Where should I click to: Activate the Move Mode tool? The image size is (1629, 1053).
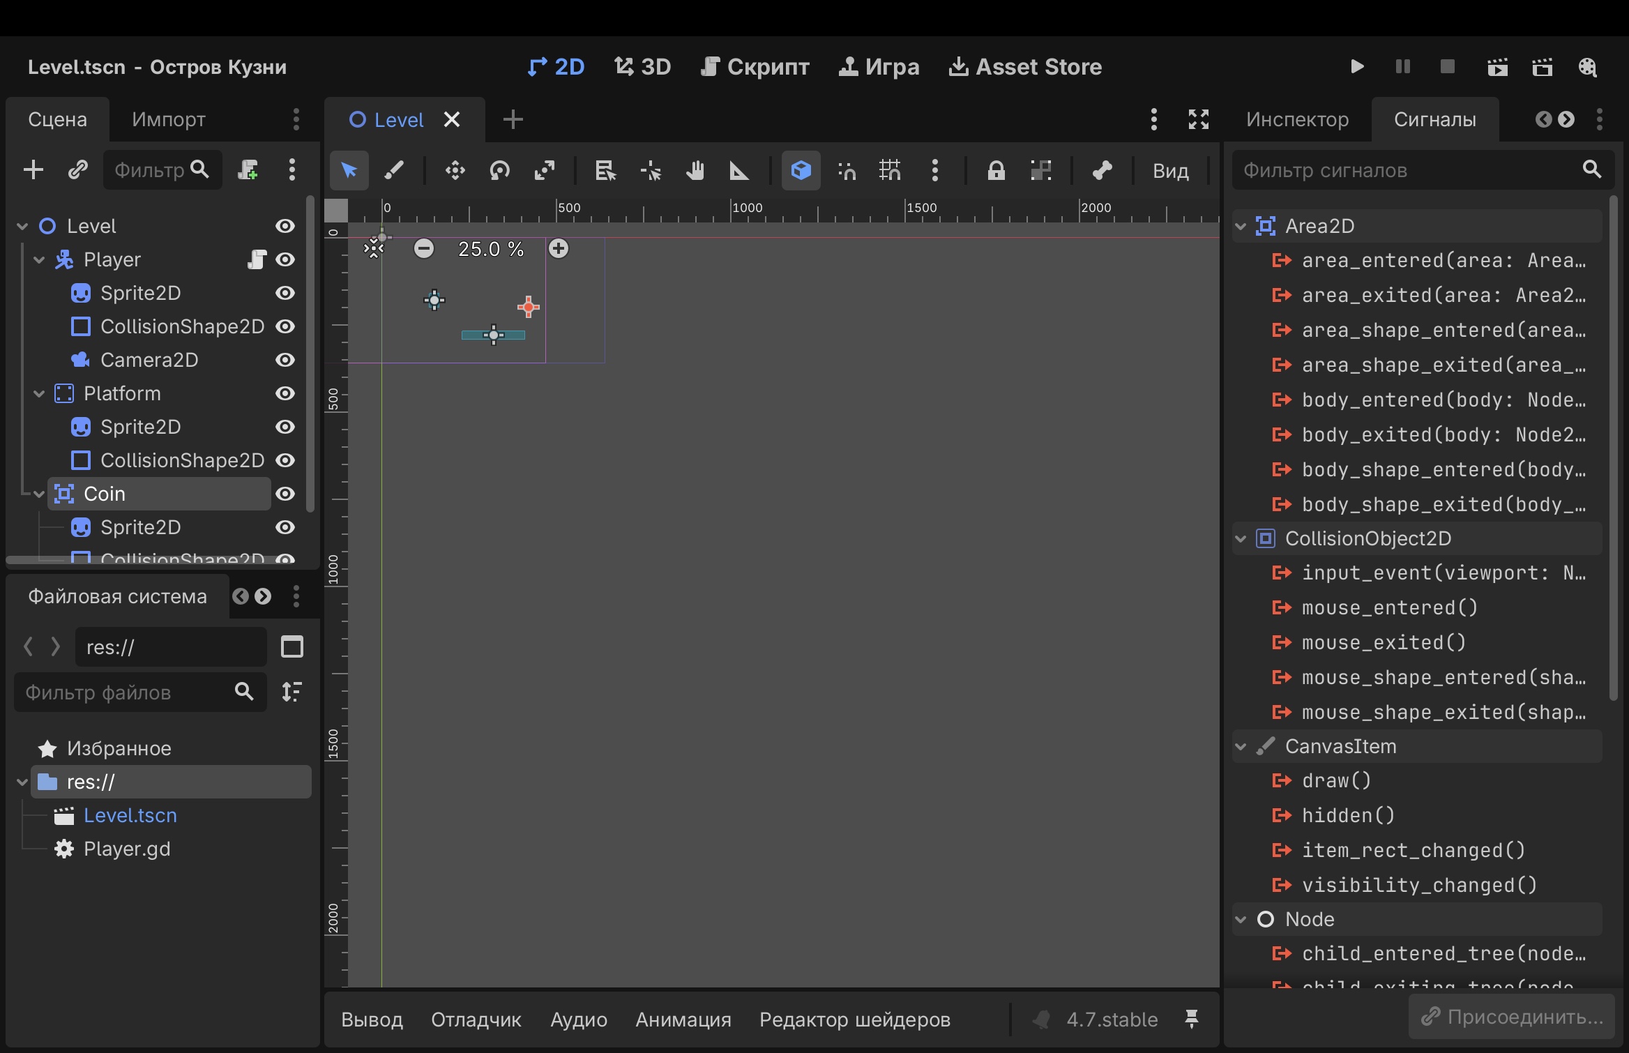(455, 170)
